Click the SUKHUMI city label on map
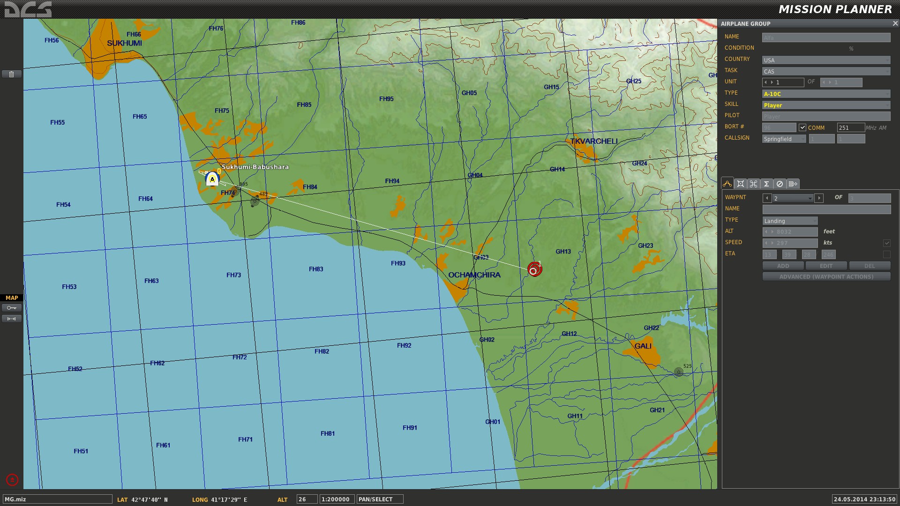This screenshot has height=506, width=900. 124,43
